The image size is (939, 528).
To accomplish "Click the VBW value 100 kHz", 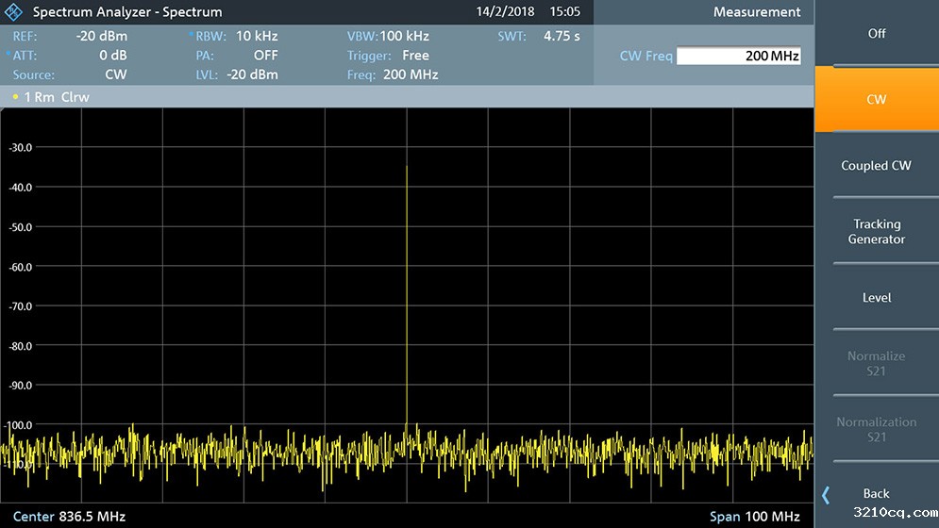I will click(x=404, y=36).
